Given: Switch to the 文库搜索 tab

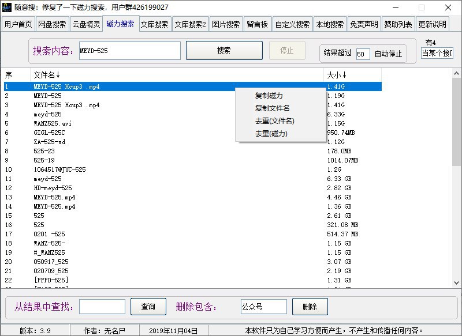Looking at the screenshot, I should click(x=154, y=24).
